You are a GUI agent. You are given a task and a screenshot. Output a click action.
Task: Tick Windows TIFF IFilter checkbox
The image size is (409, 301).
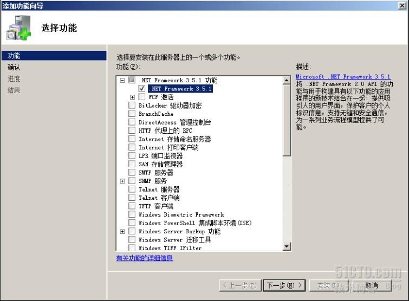click(x=132, y=247)
